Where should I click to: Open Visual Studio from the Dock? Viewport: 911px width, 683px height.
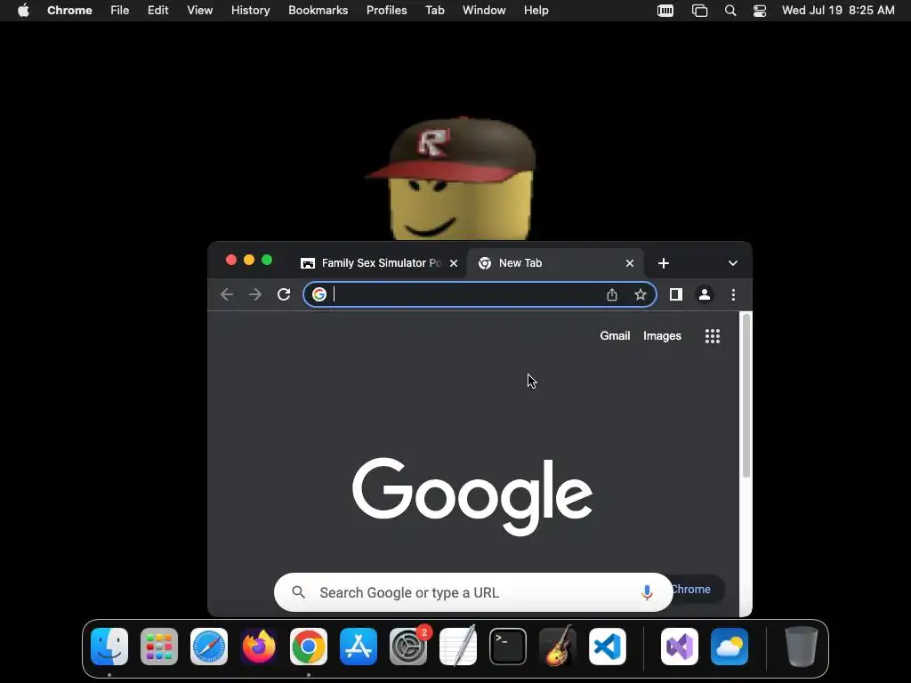point(680,647)
